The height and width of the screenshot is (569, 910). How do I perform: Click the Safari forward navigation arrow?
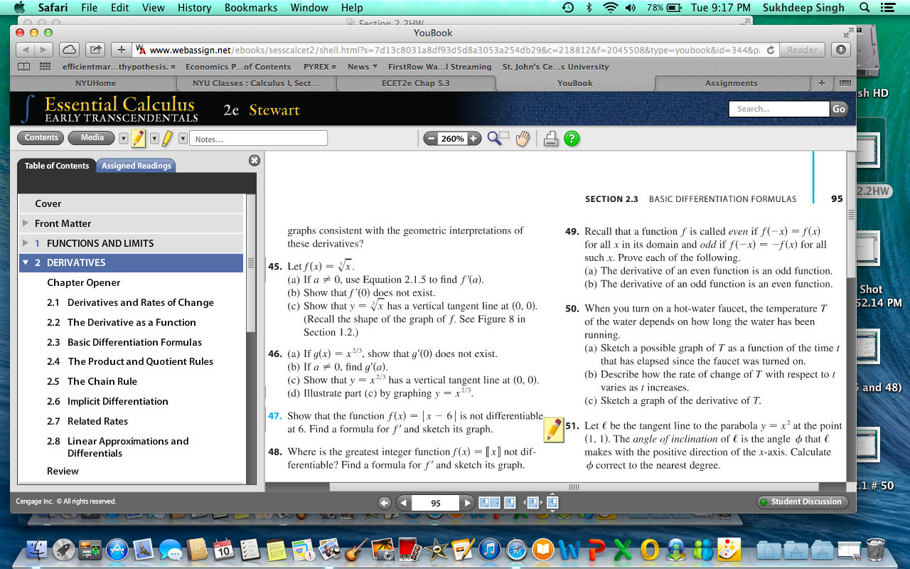click(x=44, y=50)
